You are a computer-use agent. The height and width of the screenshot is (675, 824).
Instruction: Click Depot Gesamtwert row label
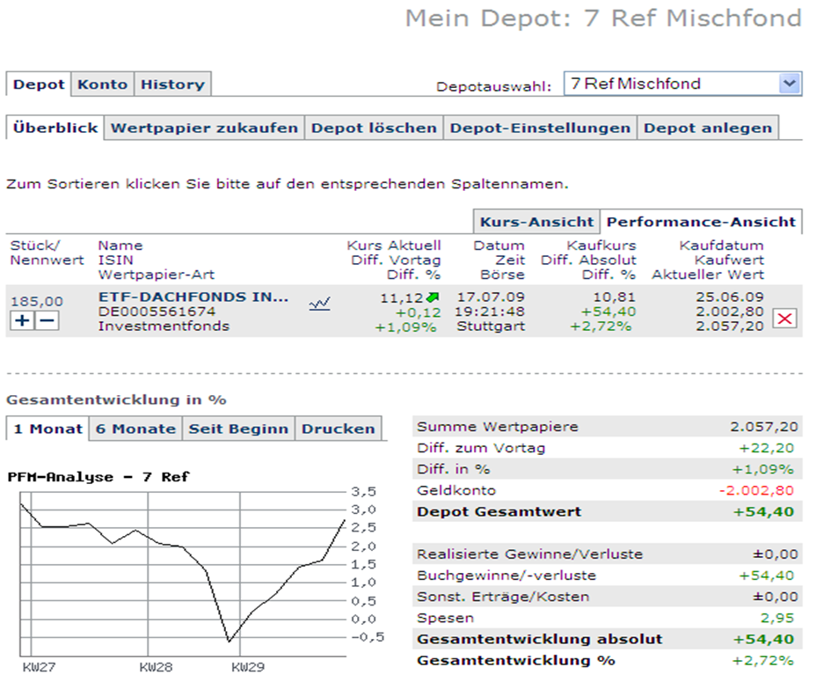coord(499,511)
